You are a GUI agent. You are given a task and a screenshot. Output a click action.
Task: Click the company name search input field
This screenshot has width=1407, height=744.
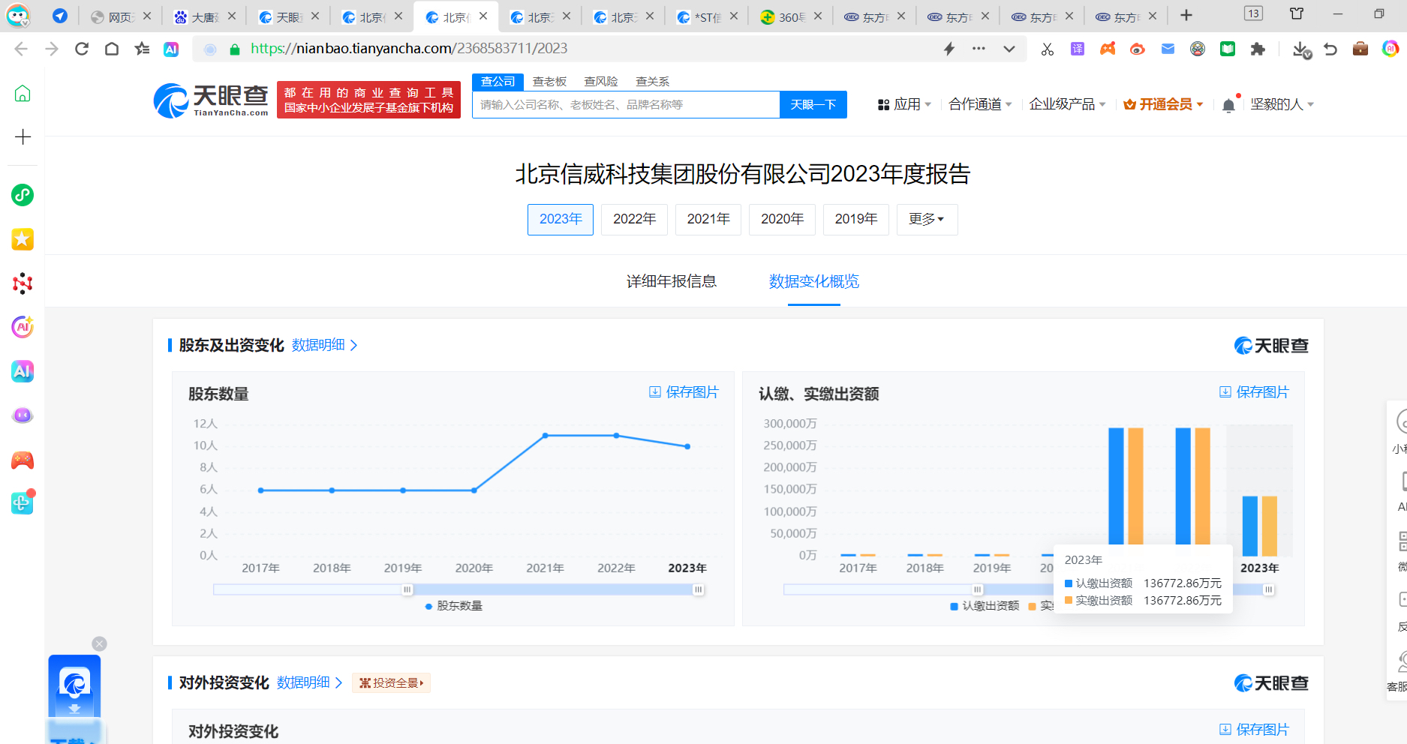626,104
